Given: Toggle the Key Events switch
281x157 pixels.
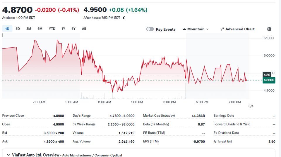Looking at the screenshot, I should click(150, 29).
